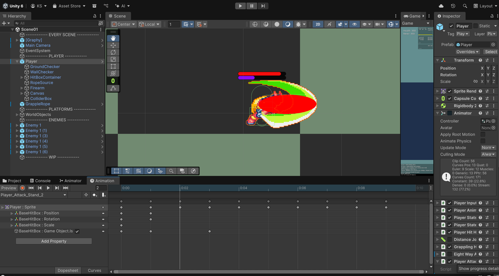Toggle the BaseHitBox Game Object Is Active checkbox
Viewport: 499px width, 276px height.
(77, 231)
